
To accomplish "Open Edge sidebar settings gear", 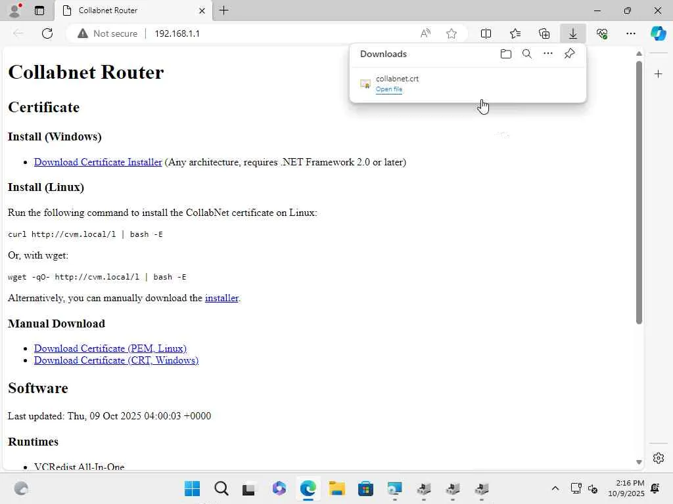I will click(658, 458).
